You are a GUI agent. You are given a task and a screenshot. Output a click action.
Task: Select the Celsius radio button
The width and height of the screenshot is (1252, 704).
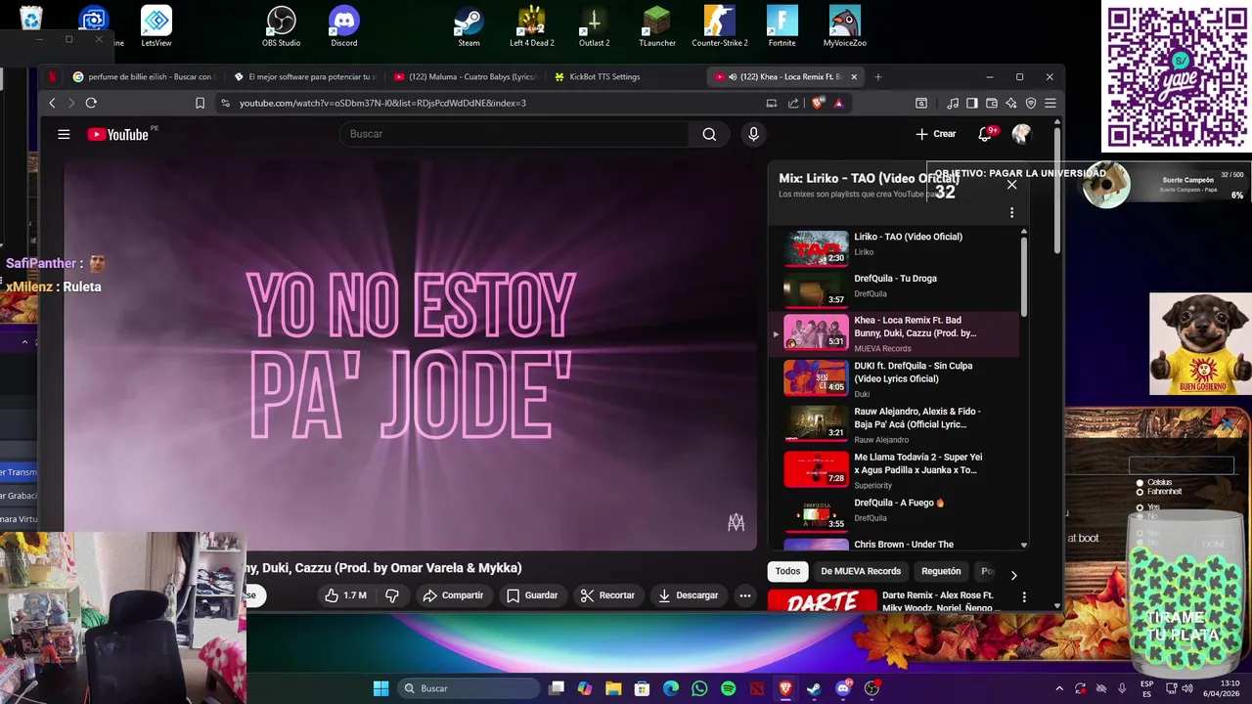[x=1140, y=483]
